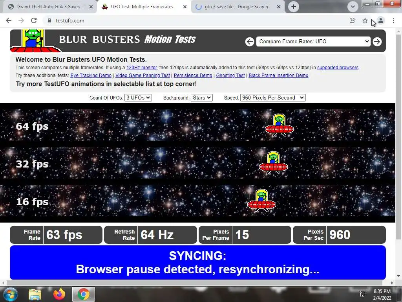Open the Ghosting Test link
This screenshot has height=302, width=402.
(230, 75)
